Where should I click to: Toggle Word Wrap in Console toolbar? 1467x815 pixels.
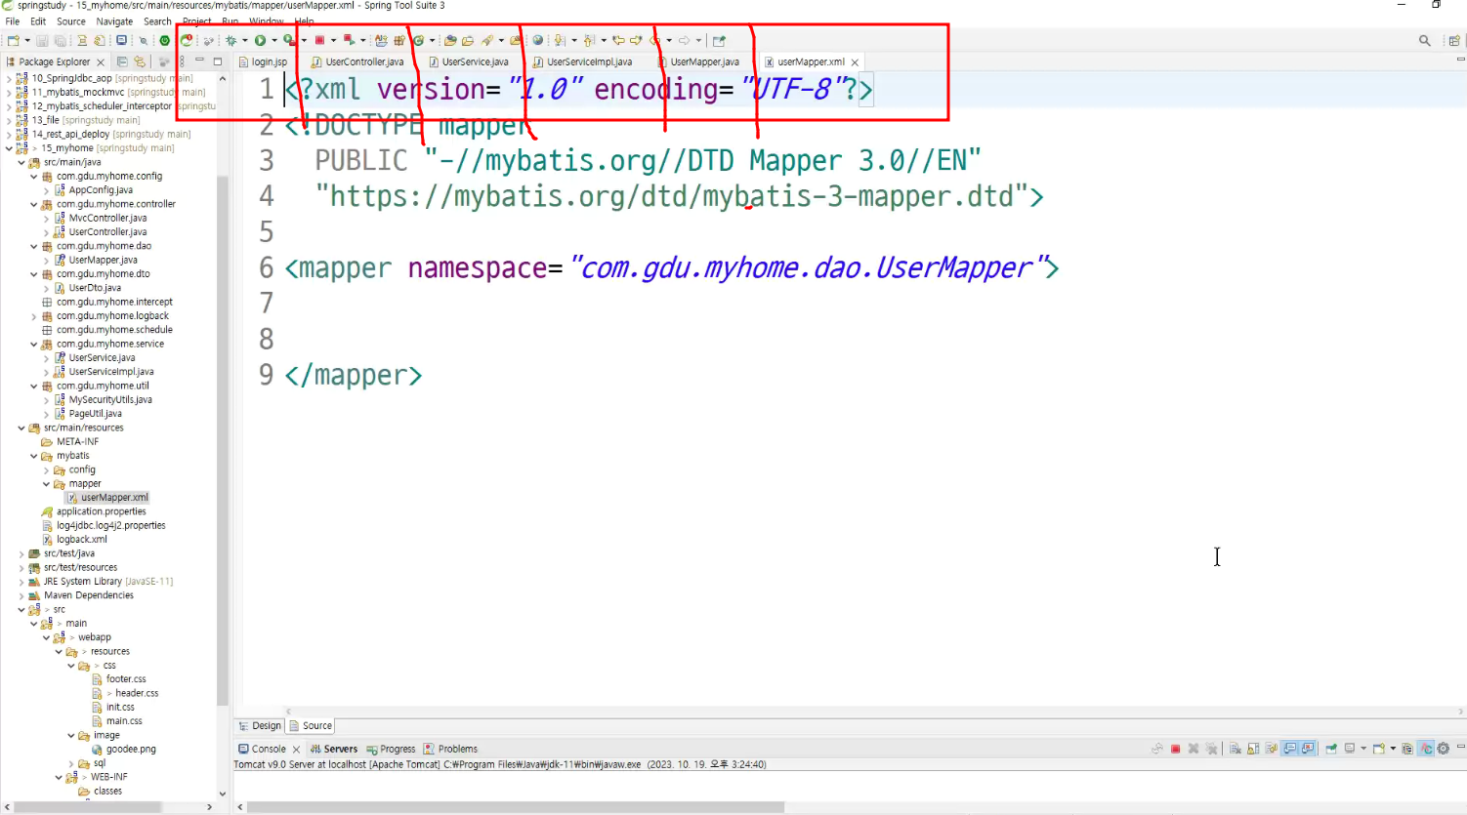click(x=1271, y=749)
